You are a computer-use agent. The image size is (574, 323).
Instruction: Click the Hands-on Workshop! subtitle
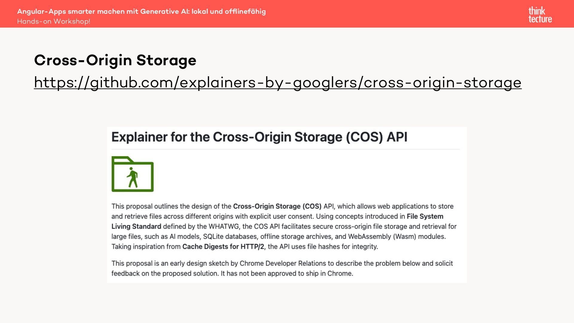(x=54, y=22)
